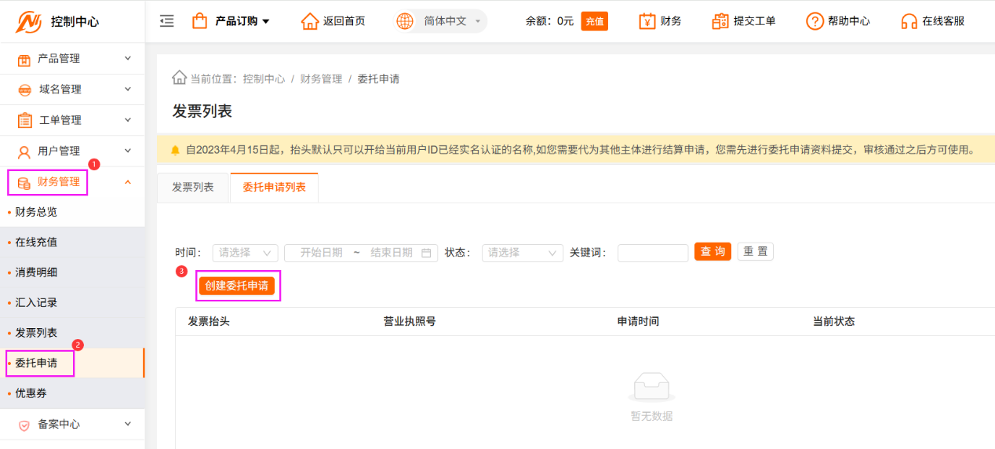Select the 委托申请列表 tab

[x=275, y=188]
